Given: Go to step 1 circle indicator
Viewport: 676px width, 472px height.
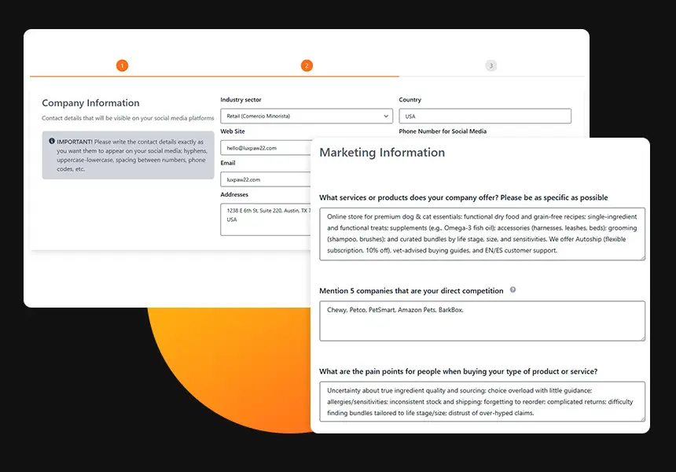Looking at the screenshot, I should click(122, 66).
